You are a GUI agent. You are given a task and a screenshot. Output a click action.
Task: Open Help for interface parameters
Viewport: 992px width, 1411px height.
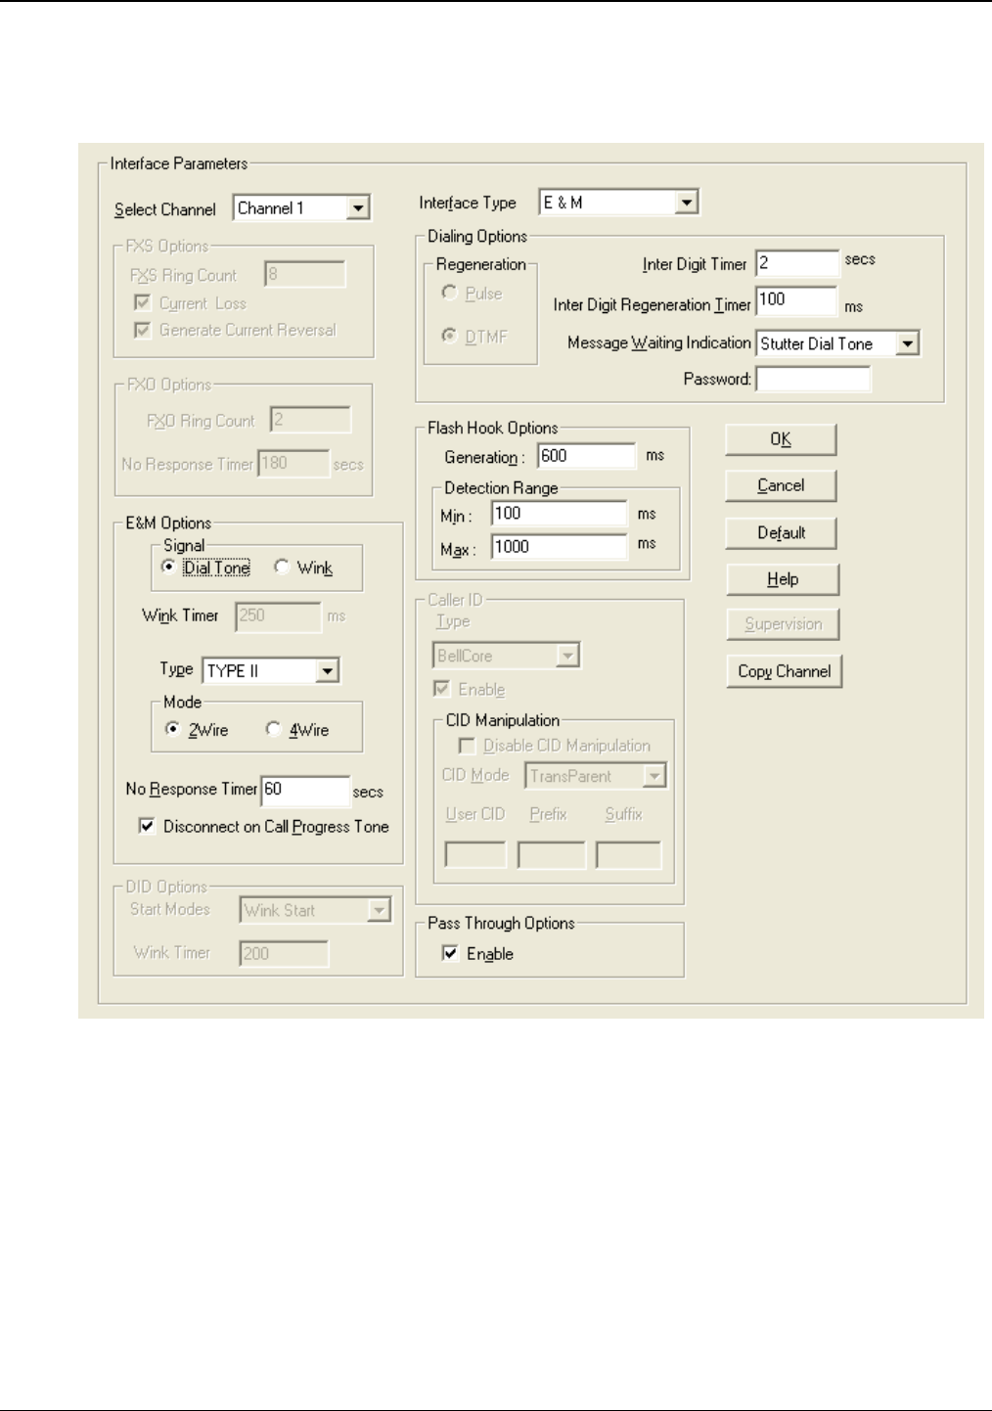point(783,579)
